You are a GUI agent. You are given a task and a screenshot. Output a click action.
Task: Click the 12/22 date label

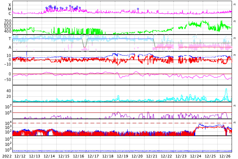(x=166, y=156)
